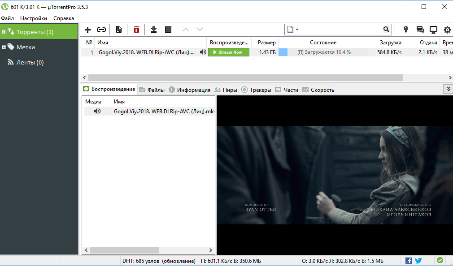Viewport: 453px width, 266px height.
Task: Open the Facebook share icon
Action: [409, 261]
